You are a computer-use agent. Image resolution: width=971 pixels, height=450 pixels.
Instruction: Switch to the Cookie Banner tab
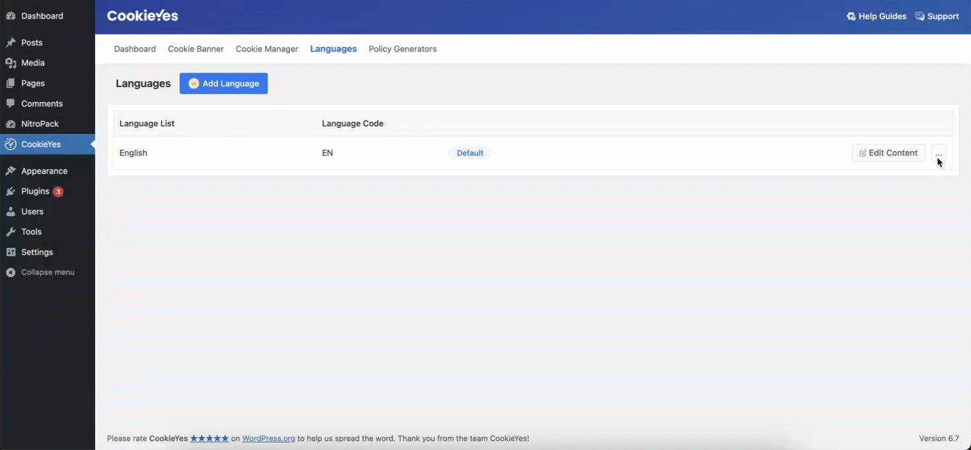[x=196, y=49]
